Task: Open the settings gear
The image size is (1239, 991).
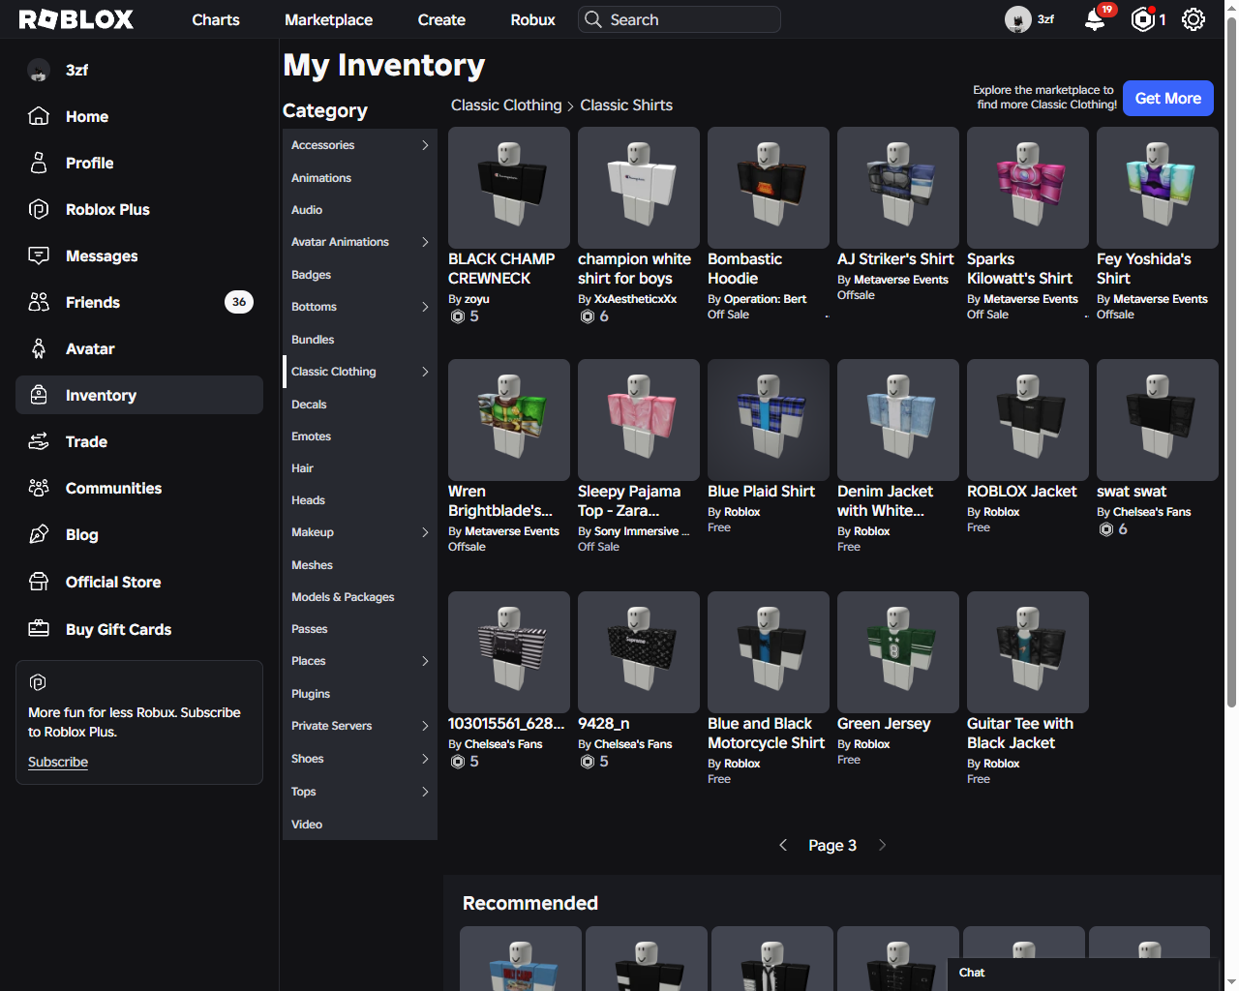Action: coord(1194,19)
